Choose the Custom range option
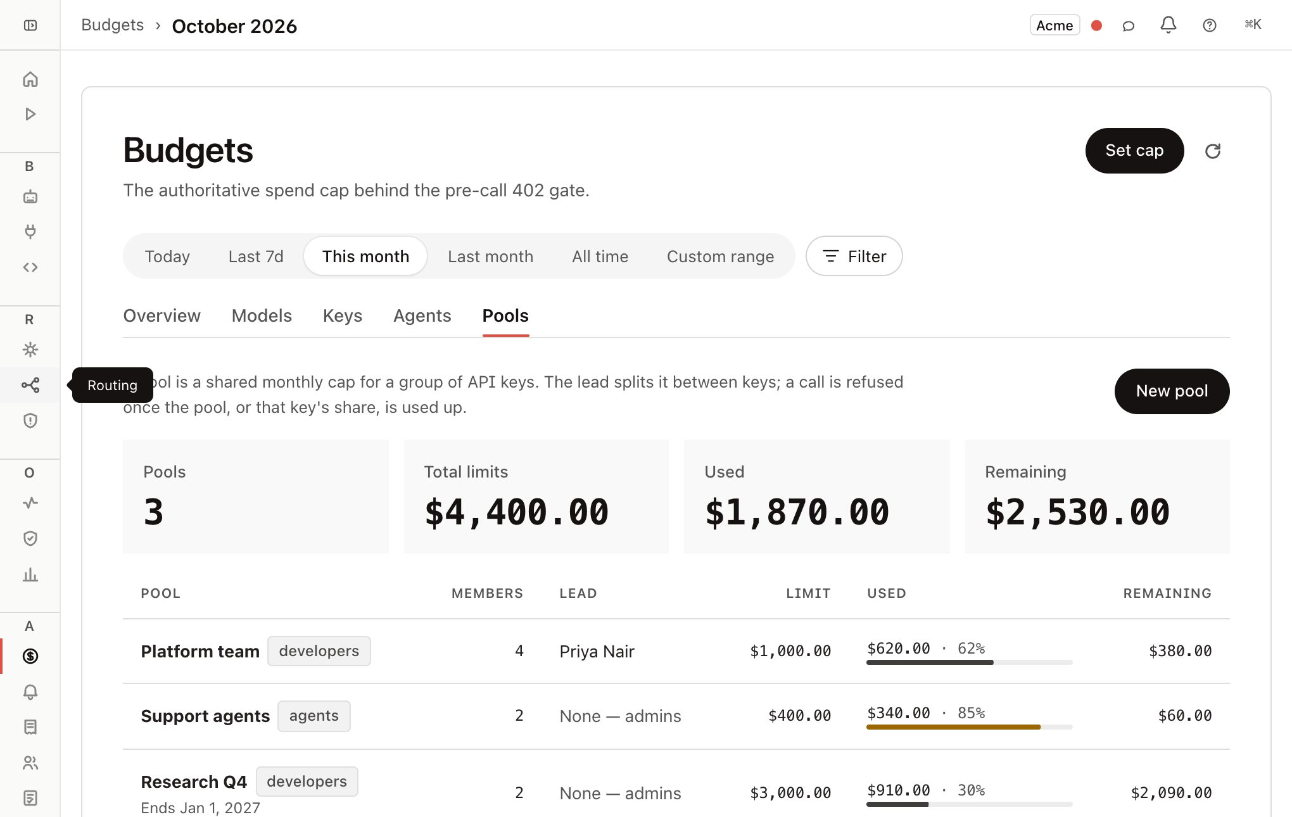The height and width of the screenshot is (817, 1292). point(720,256)
